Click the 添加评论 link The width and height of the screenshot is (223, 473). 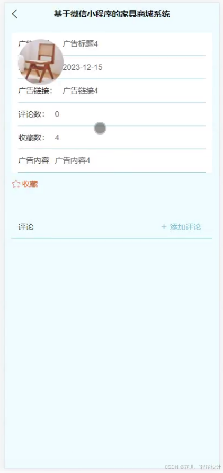[x=185, y=227]
